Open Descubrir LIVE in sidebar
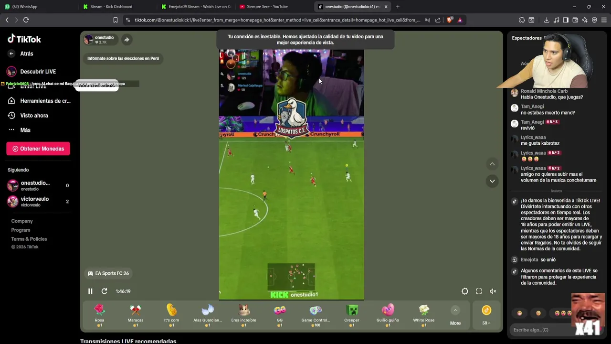 32,72
